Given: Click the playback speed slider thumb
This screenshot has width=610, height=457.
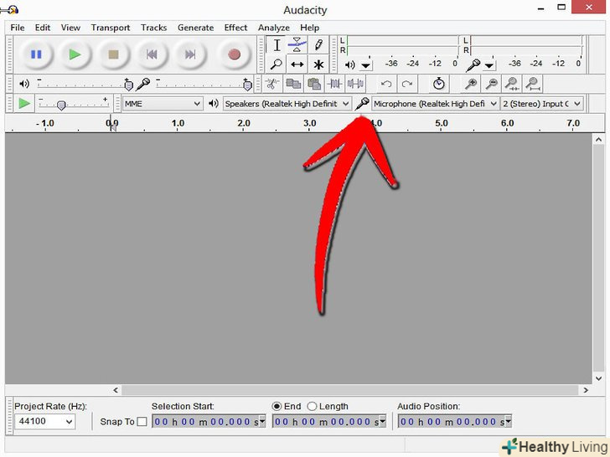Looking at the screenshot, I should tap(61, 105).
